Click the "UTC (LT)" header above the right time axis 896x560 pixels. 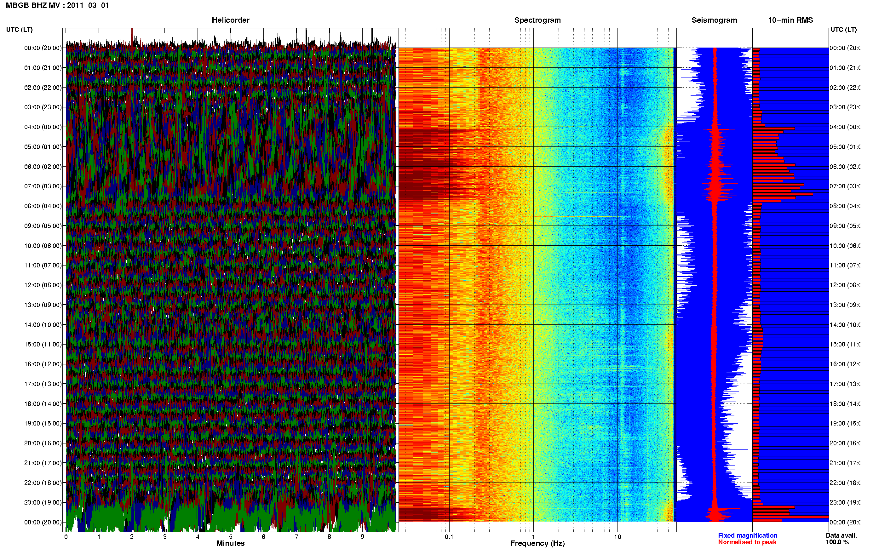[843, 30]
